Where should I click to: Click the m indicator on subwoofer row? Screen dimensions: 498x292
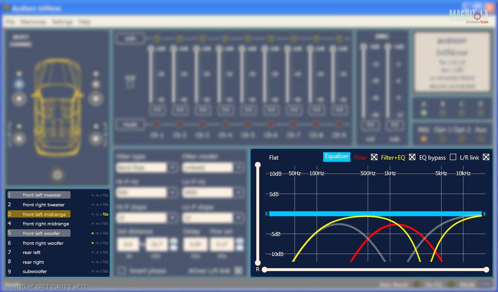pos(97,272)
